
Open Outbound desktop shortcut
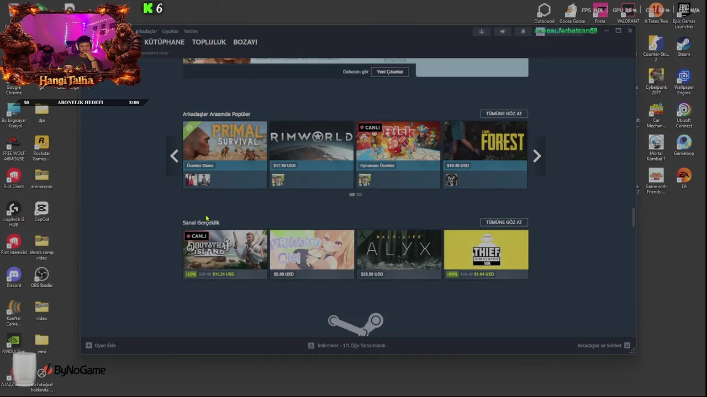pos(544,13)
